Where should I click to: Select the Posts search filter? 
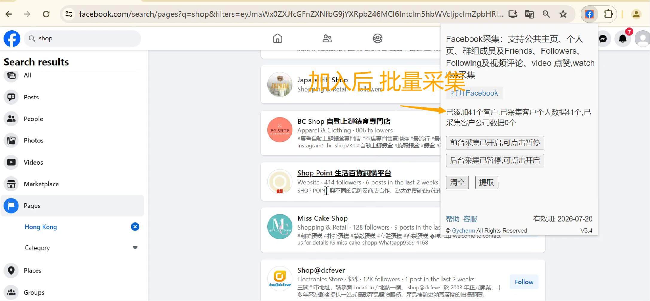[72, 97]
